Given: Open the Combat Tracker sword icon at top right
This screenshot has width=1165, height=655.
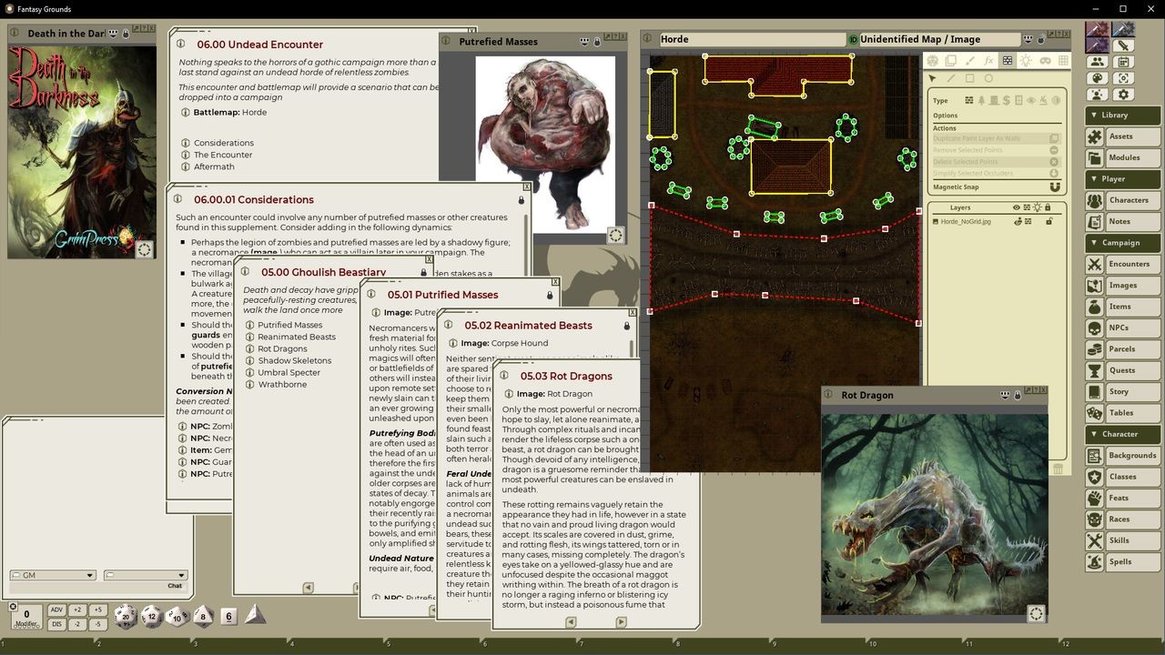Looking at the screenshot, I should [x=1123, y=46].
